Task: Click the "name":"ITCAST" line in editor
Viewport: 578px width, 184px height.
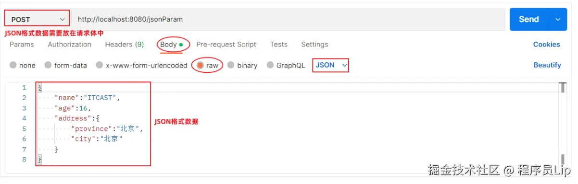Action: point(87,98)
